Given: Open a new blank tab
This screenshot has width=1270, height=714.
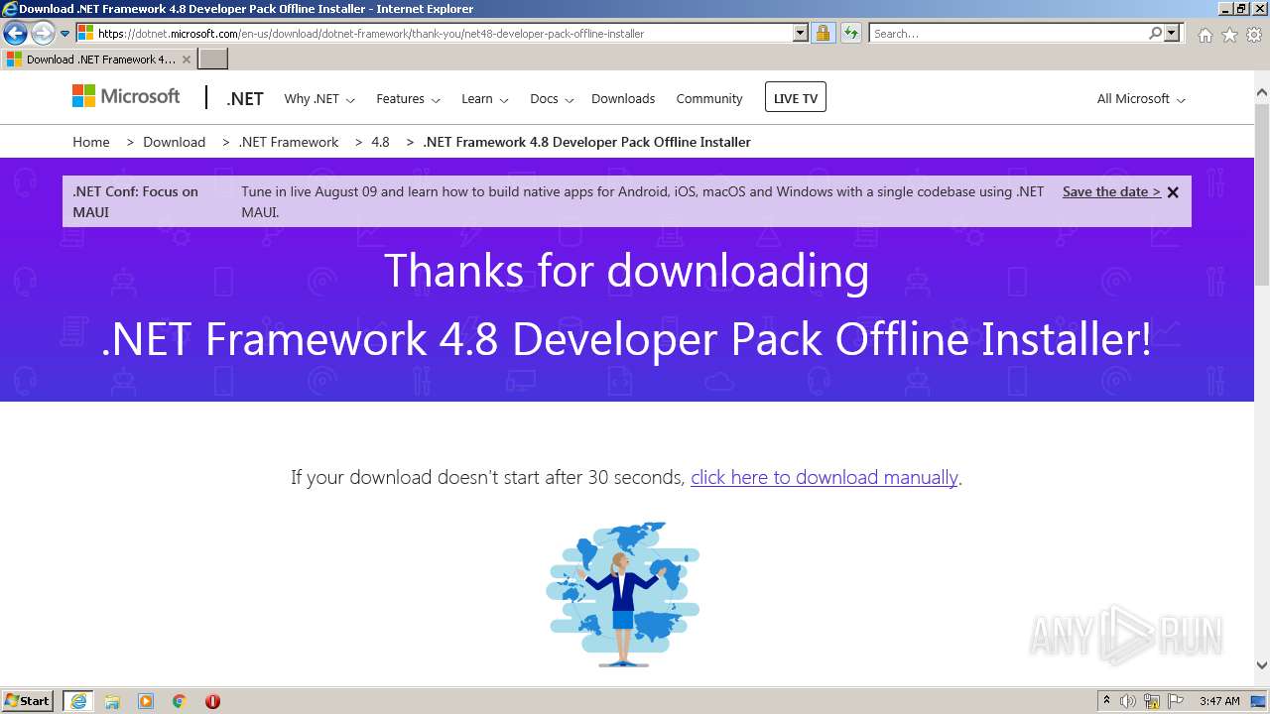Looking at the screenshot, I should tap(213, 59).
